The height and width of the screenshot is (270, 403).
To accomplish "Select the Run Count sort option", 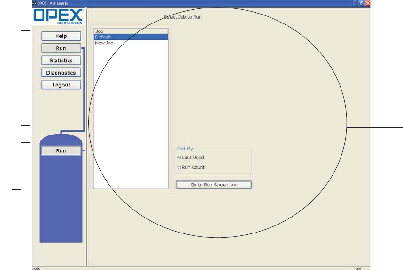I will pos(191,167).
